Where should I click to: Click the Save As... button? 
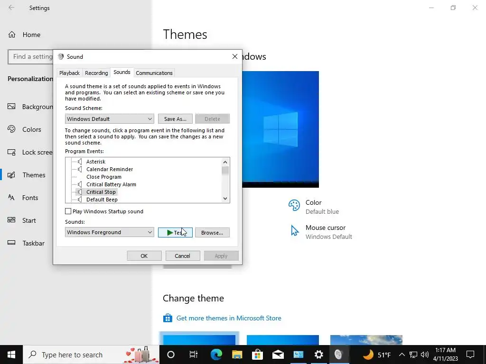175,119
